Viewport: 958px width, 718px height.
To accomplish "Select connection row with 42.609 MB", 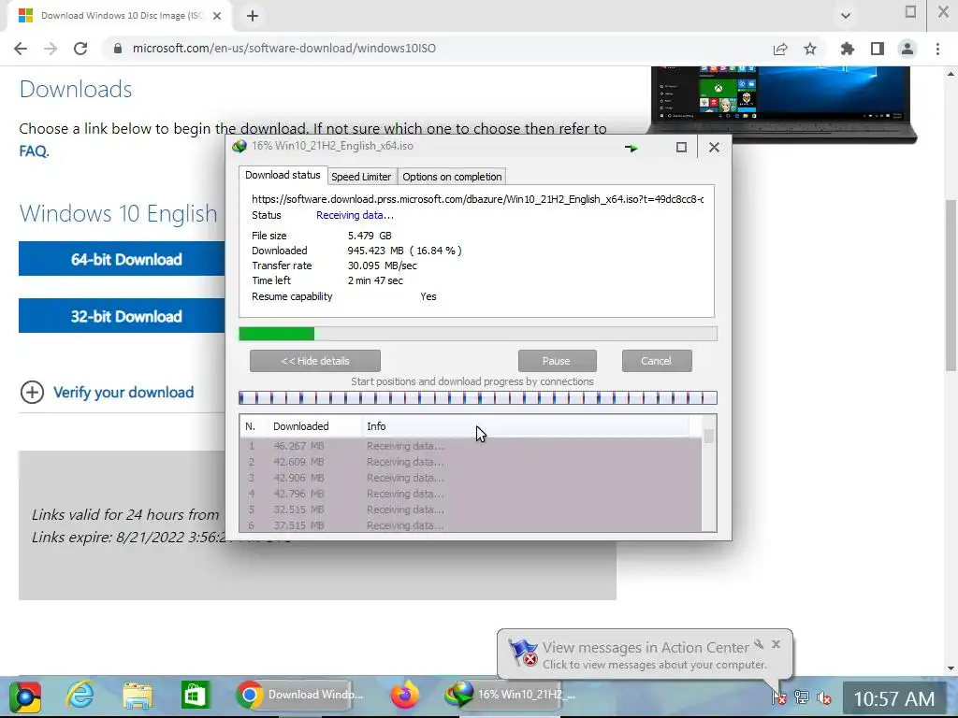I will click(472, 462).
